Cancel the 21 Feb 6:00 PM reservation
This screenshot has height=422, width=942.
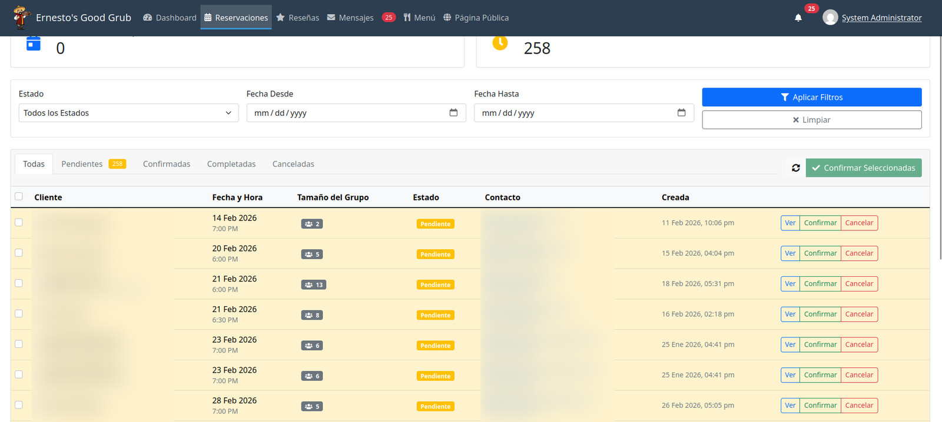point(859,284)
